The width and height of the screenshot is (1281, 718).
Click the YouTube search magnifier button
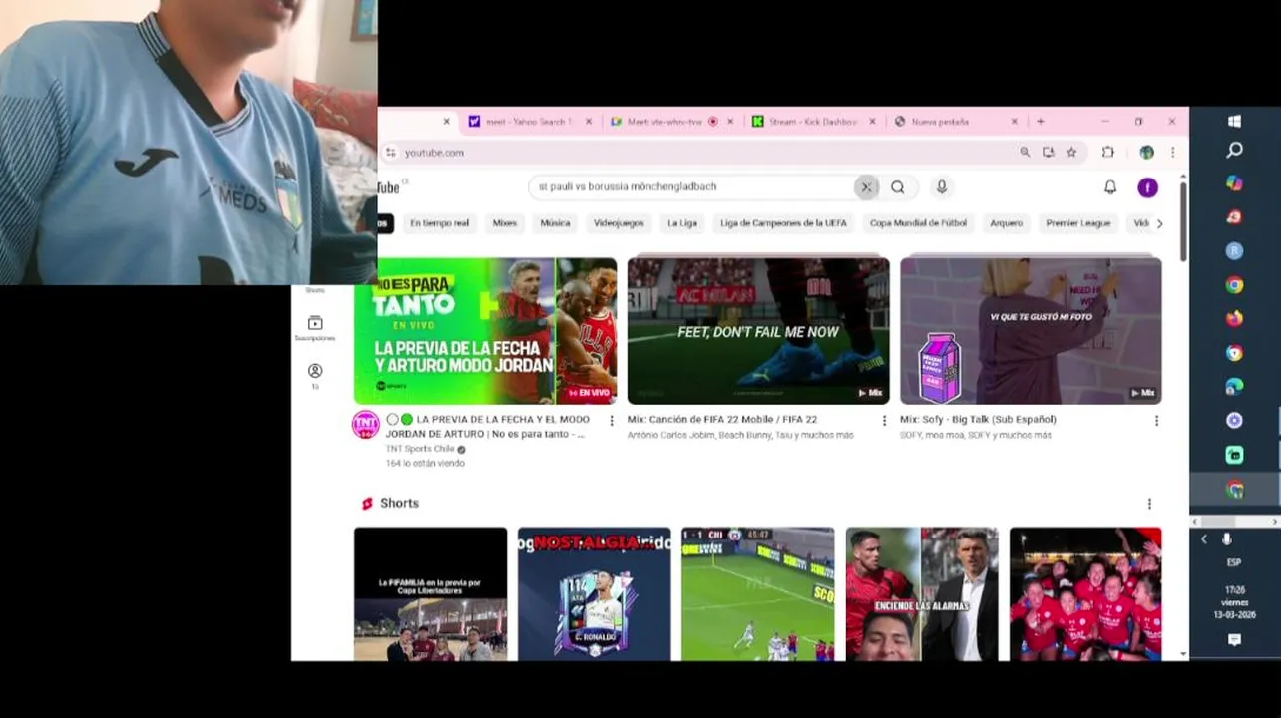coord(898,187)
